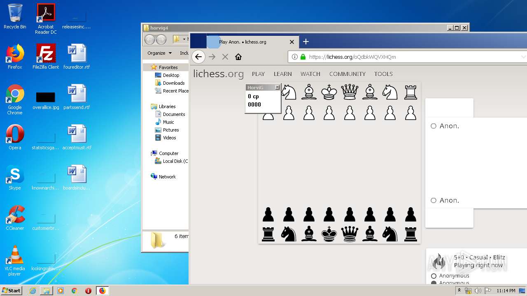
Task: Select the black bishop left of the king
Action: coord(309,234)
